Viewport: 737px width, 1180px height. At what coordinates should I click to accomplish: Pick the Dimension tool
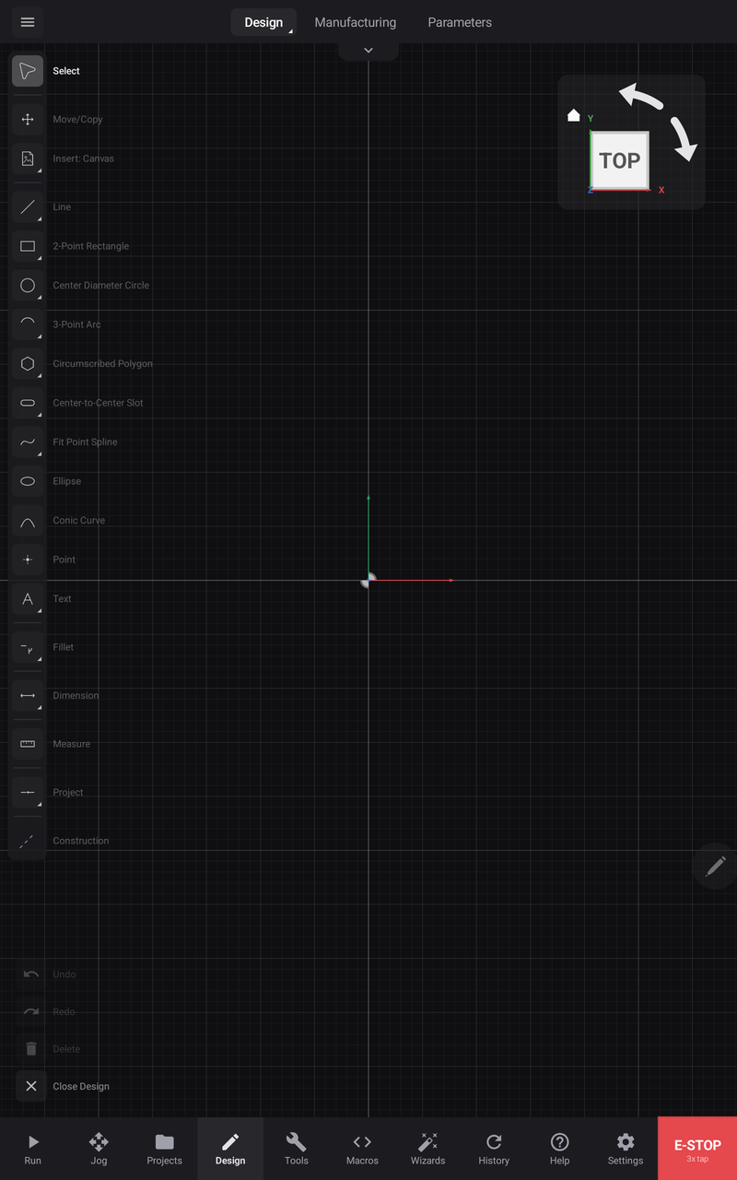click(28, 696)
